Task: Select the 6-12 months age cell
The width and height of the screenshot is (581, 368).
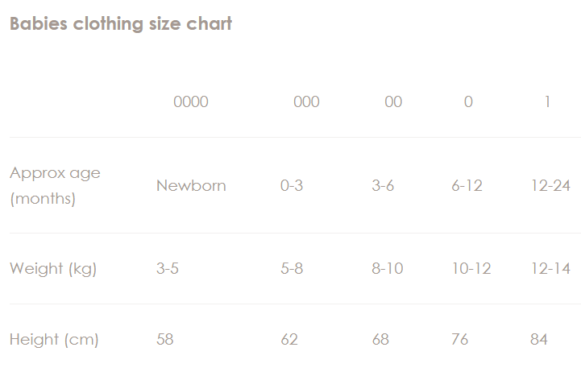Action: point(467,185)
